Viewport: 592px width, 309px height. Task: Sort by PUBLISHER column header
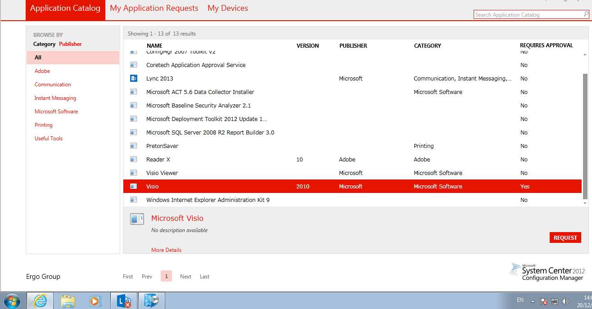(353, 45)
